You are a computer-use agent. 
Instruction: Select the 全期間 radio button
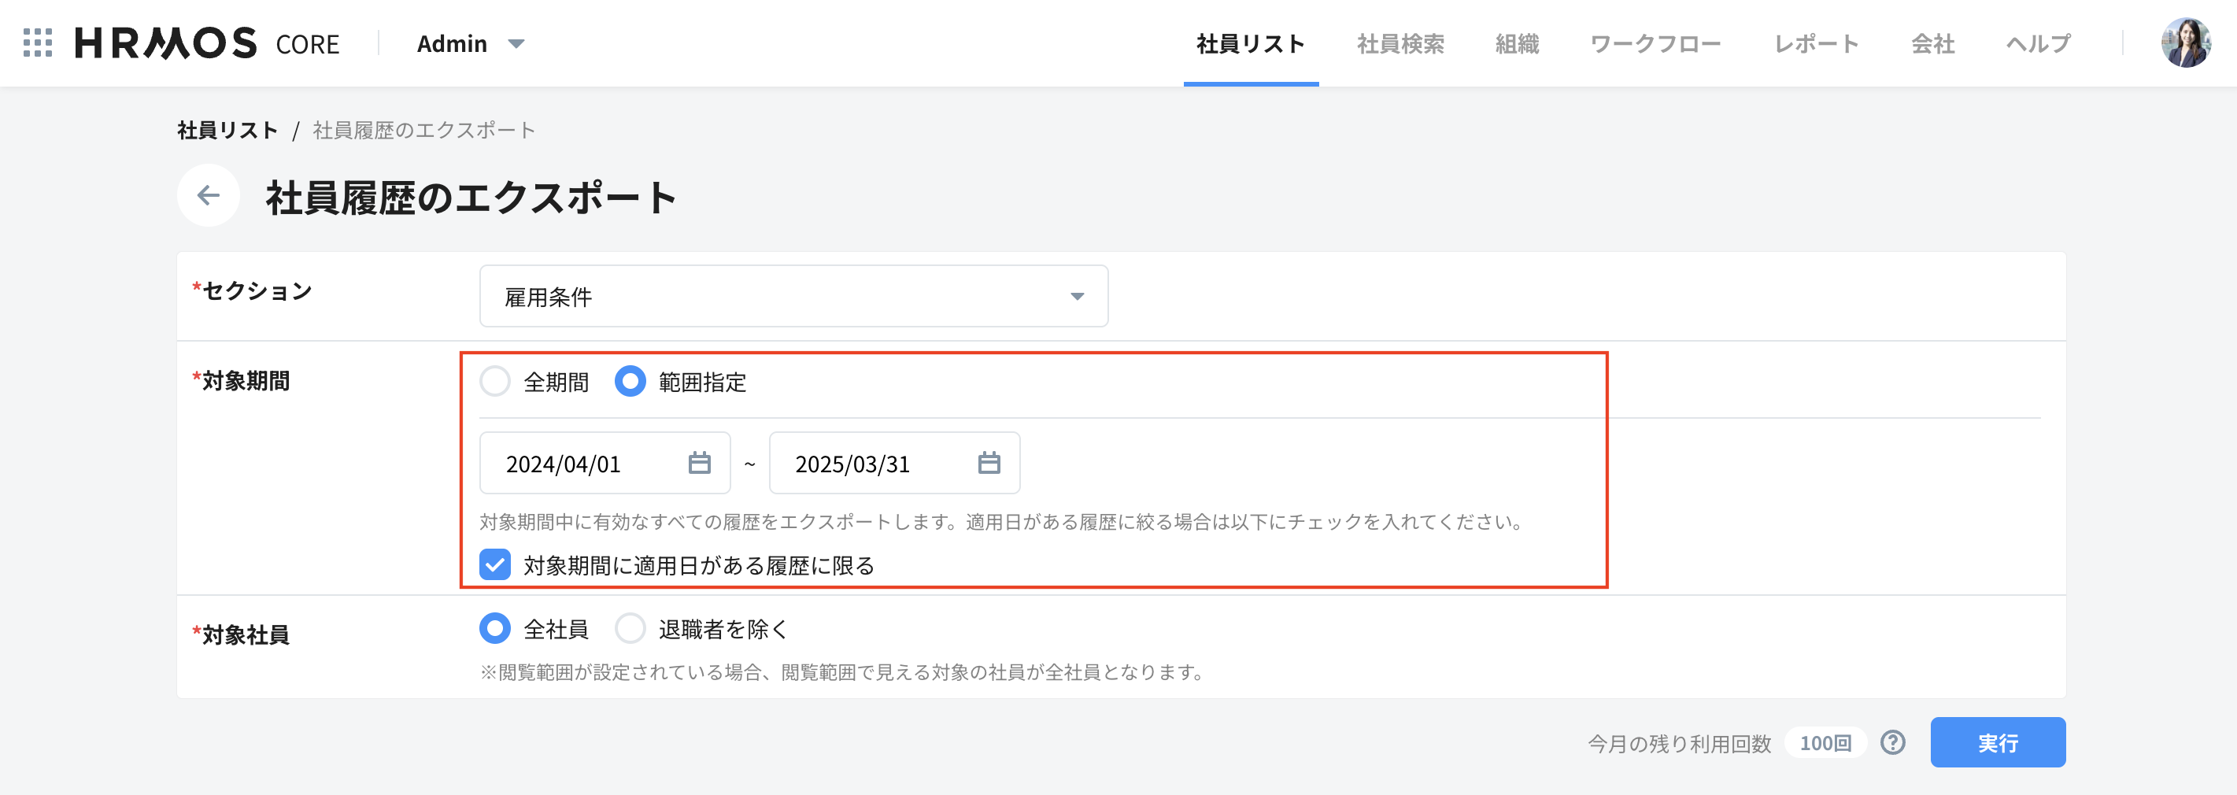[x=495, y=382]
